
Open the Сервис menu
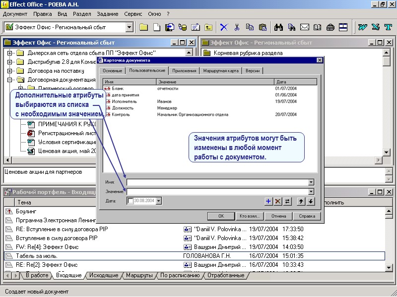[133, 14]
